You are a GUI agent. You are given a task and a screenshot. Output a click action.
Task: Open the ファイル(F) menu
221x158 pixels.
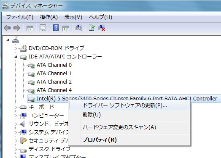19,17
